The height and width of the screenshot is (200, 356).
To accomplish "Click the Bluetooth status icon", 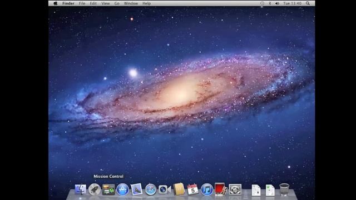I will (x=270, y=3).
